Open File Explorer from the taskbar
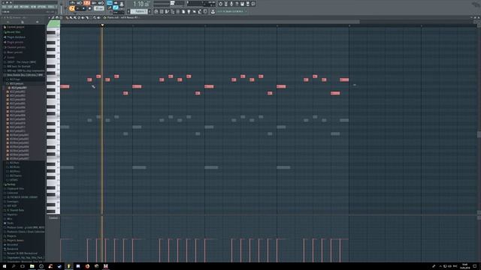This screenshot has width=481, height=270. point(32,266)
